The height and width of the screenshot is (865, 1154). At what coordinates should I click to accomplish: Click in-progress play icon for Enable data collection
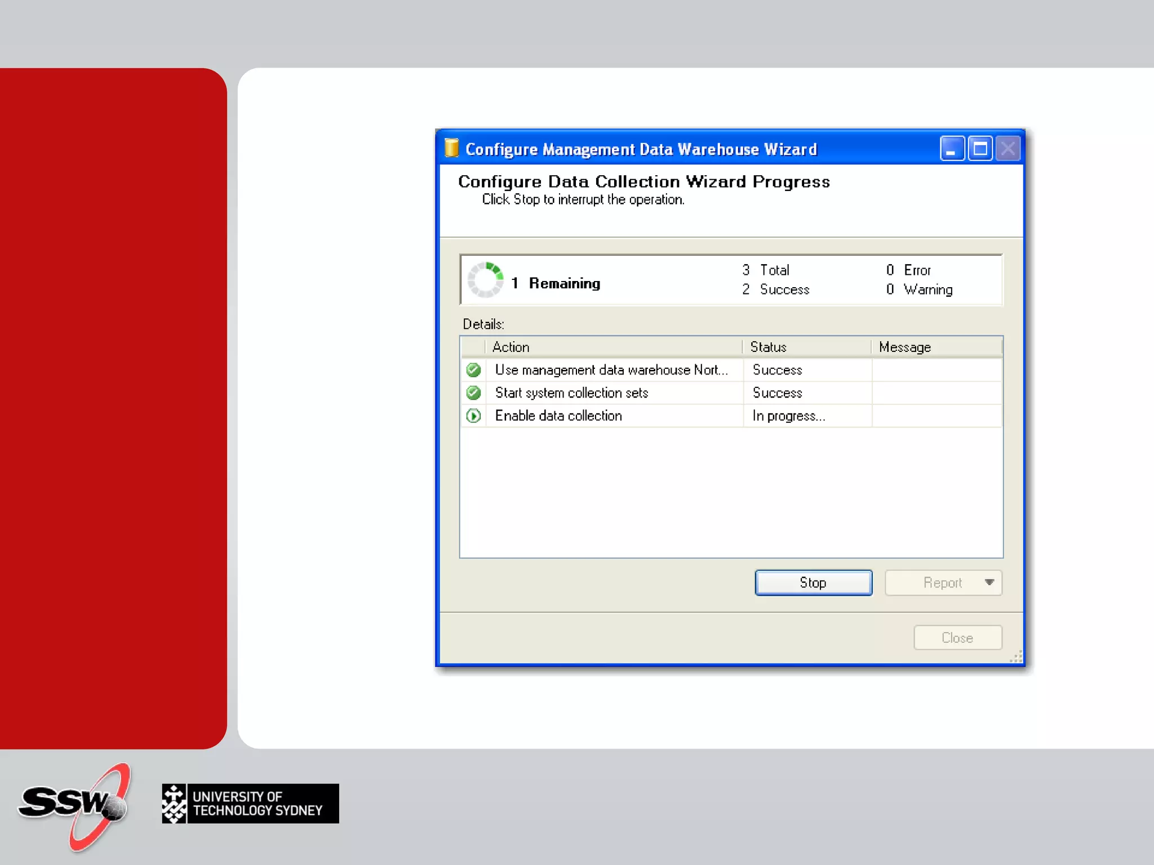coord(473,416)
